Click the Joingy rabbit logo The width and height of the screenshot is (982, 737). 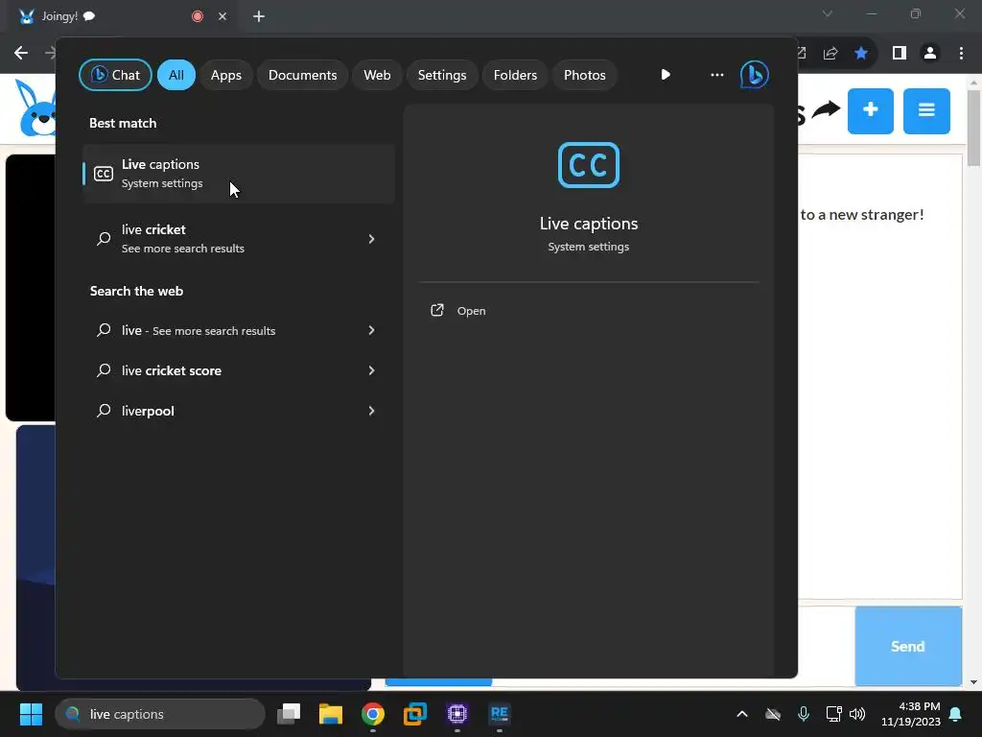coord(35,107)
